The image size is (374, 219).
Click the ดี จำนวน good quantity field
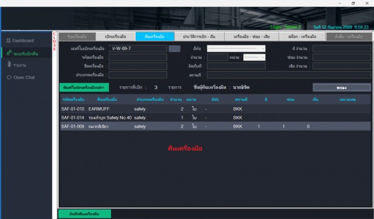tap(342, 48)
